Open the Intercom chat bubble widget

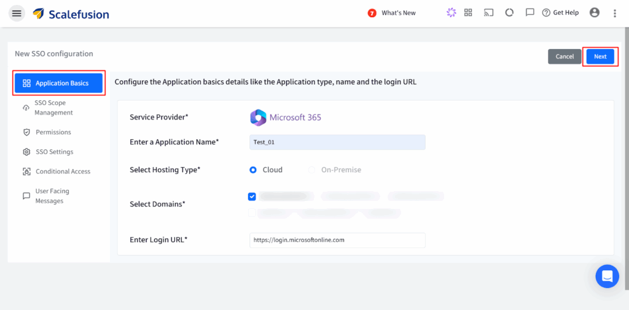click(x=607, y=276)
